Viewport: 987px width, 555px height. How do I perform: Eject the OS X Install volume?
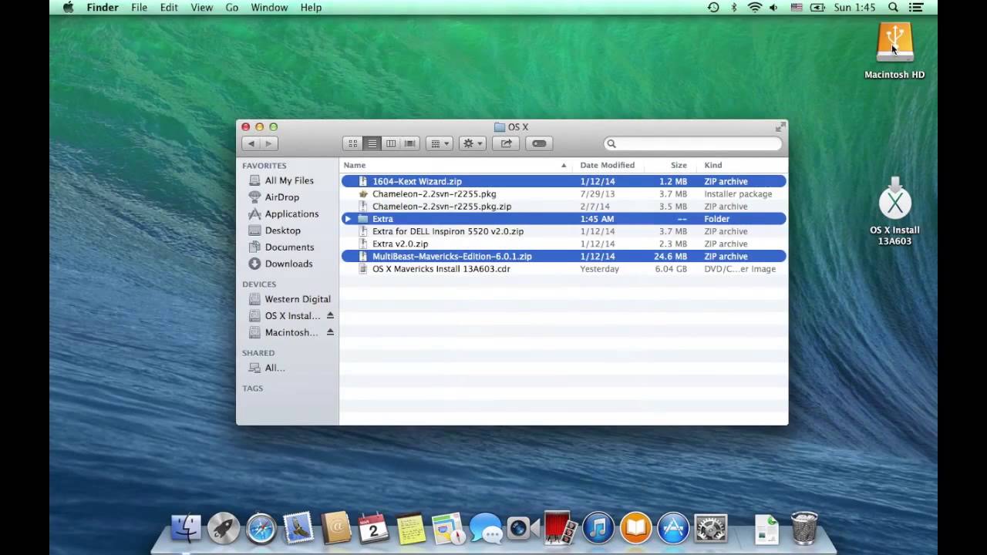point(330,315)
